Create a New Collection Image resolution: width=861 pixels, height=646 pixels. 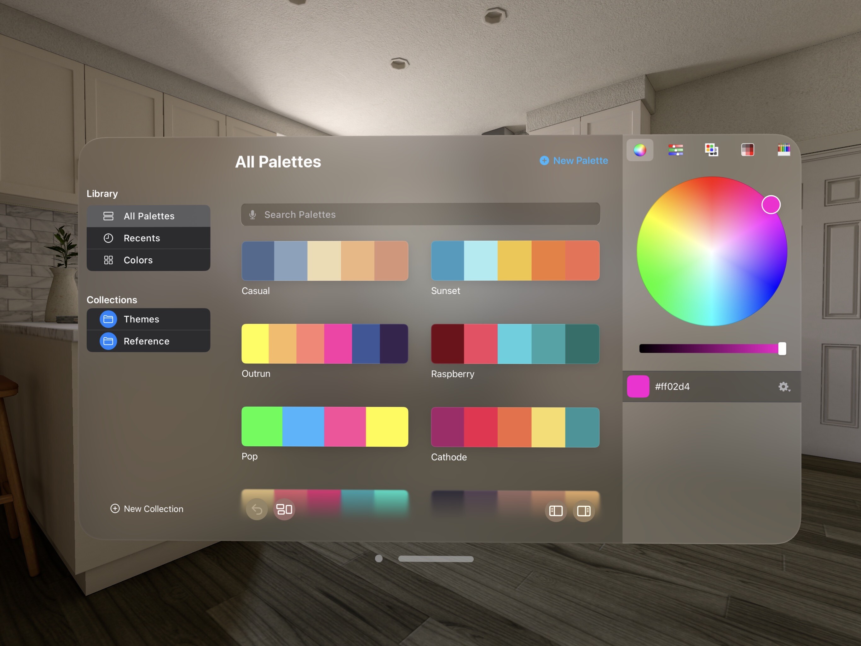147,509
